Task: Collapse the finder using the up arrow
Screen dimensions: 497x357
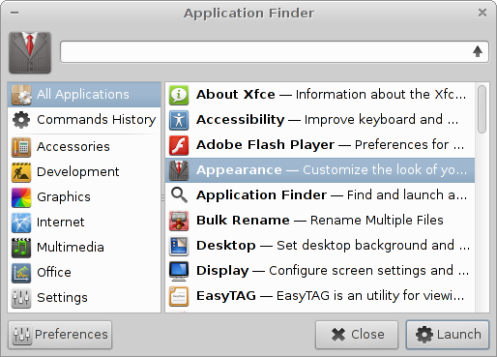Action: tap(478, 51)
